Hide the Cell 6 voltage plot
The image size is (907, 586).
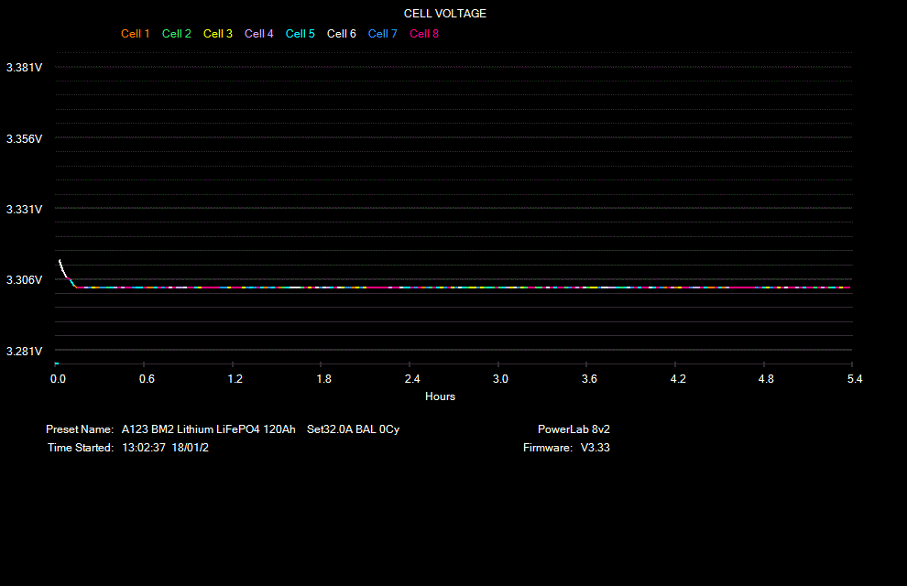point(341,33)
